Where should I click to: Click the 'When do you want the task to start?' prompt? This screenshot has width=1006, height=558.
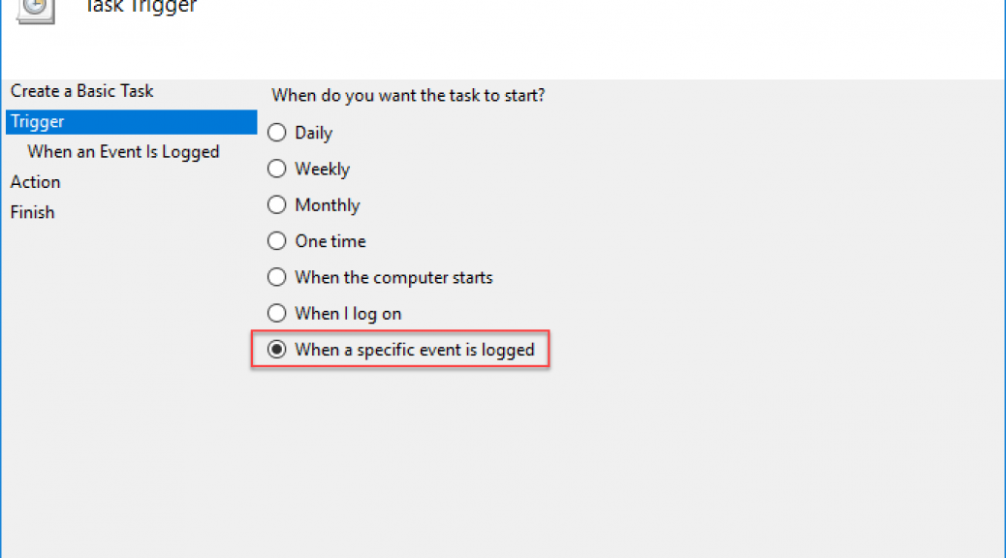(408, 96)
